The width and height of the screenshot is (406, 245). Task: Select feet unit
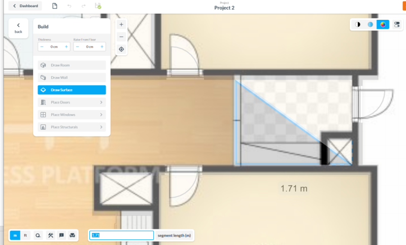[x=25, y=235]
